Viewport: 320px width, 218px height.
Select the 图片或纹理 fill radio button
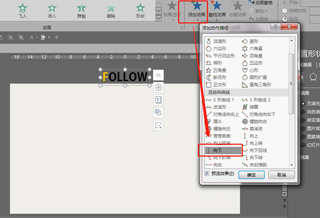[x=303, y=128]
